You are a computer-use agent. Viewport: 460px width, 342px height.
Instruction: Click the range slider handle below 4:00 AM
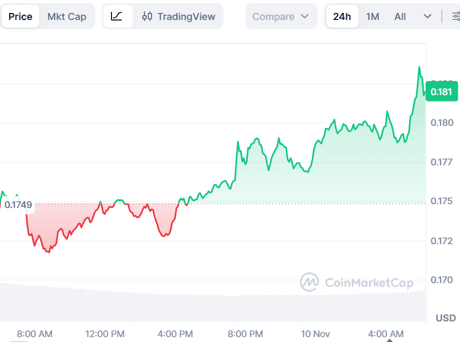pyautogui.click(x=389, y=340)
